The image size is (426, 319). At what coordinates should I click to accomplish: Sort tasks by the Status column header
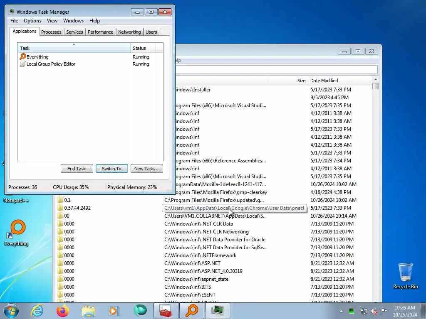143,48
